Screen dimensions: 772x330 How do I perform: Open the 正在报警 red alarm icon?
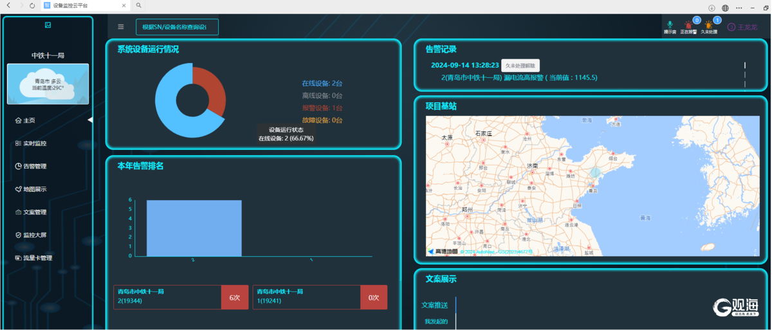point(688,25)
